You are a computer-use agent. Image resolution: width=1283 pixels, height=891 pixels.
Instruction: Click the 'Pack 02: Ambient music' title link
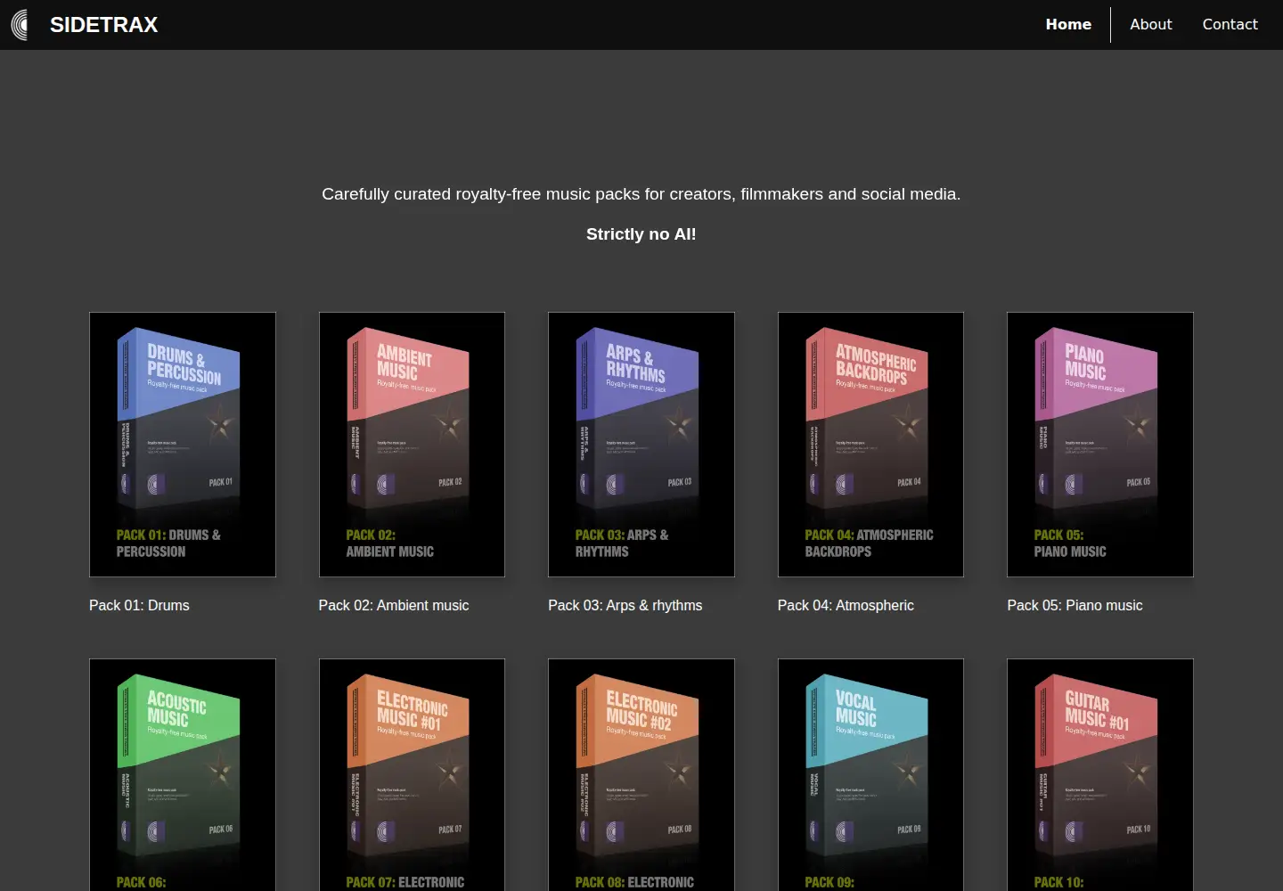click(x=394, y=605)
